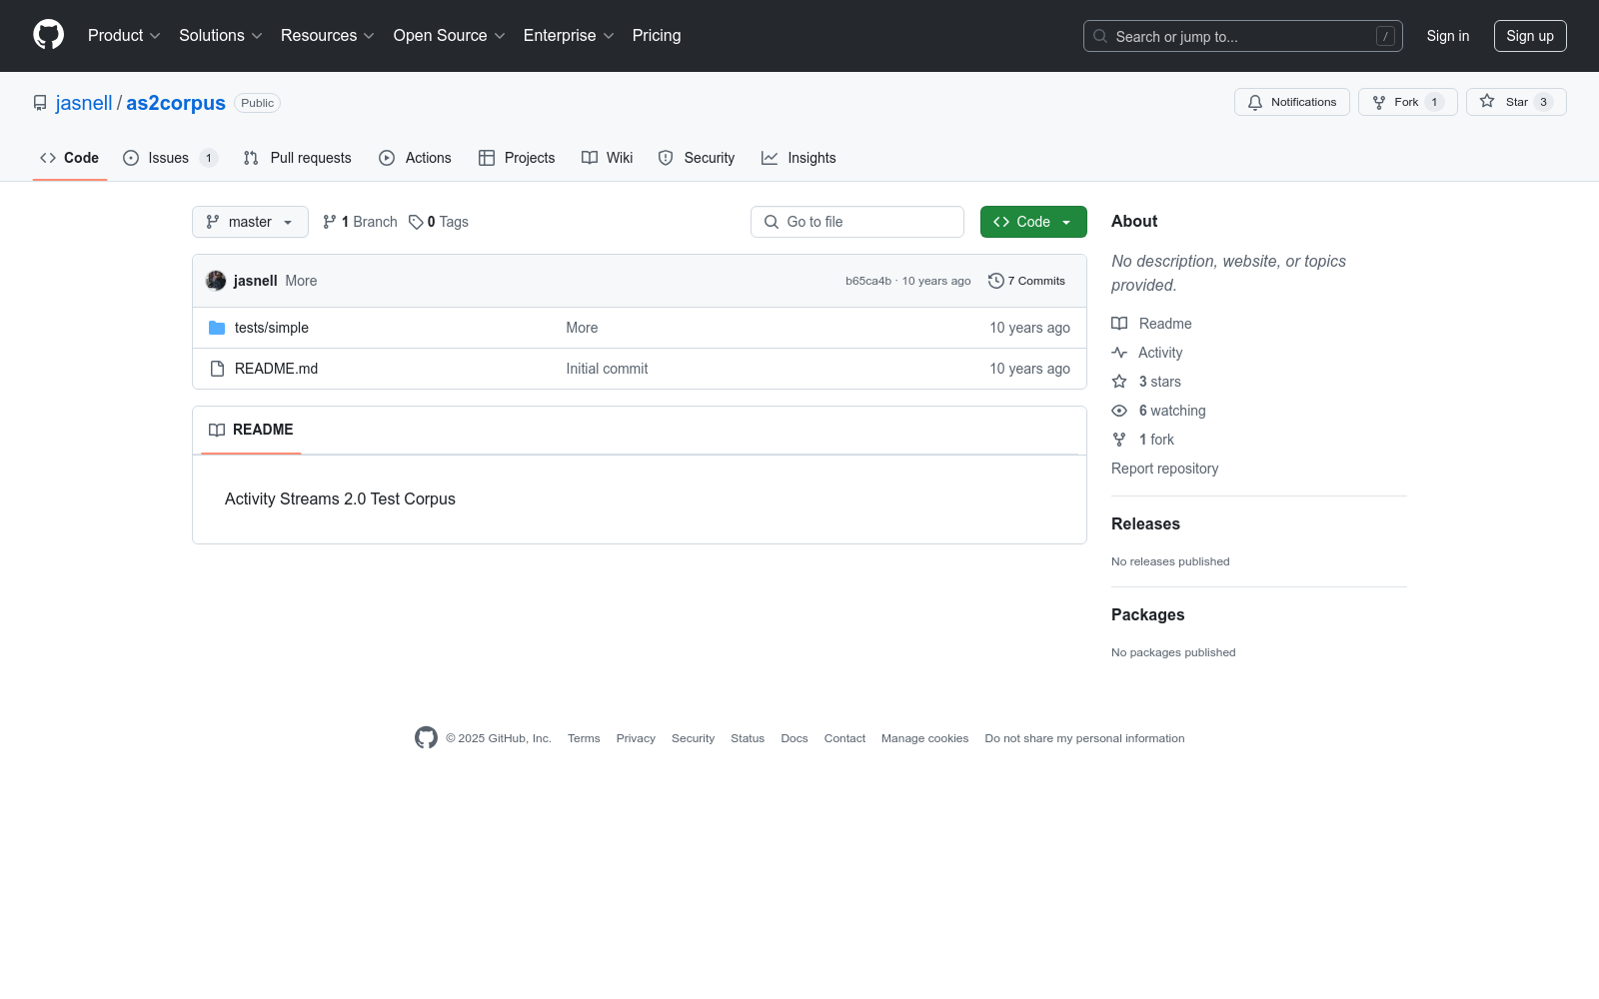This screenshot has height=999, width=1599.
Task: Click the GitHub logo in footer
Action: (426, 738)
